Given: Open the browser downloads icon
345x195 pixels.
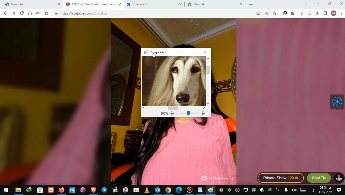Looking at the screenshot, I should [x=317, y=13].
